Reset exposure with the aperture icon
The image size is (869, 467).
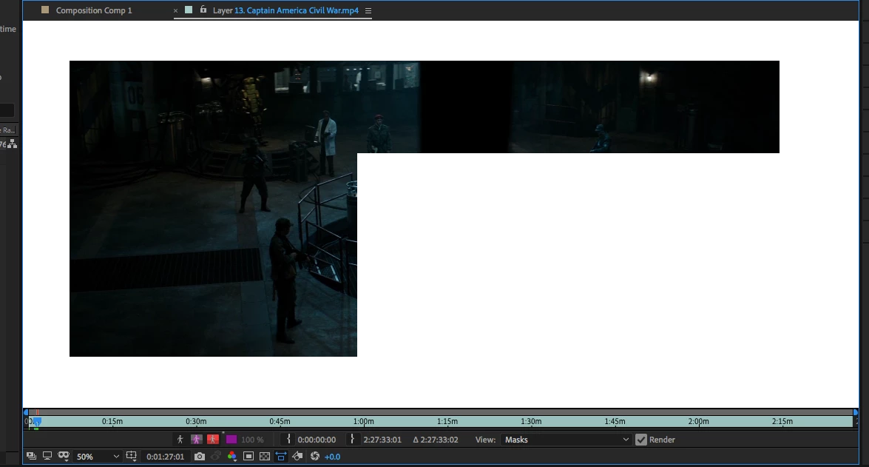pyautogui.click(x=315, y=456)
